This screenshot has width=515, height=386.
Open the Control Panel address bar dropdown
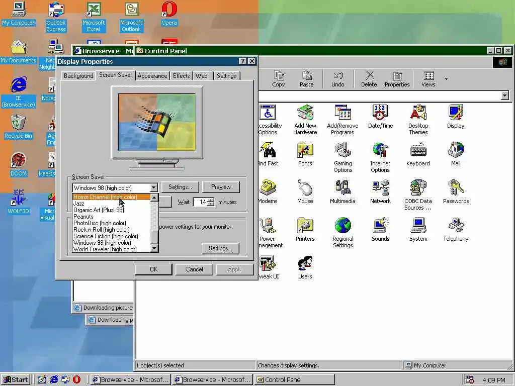point(505,95)
